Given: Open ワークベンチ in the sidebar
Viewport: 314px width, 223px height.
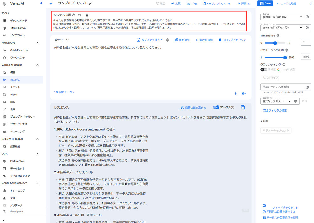Looking at the screenshot, I should [x=17, y=58].
